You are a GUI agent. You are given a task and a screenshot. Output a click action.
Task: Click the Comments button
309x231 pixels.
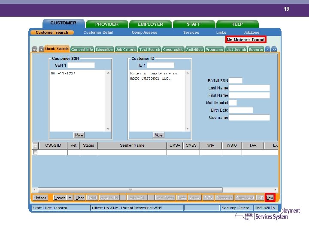(x=224, y=198)
